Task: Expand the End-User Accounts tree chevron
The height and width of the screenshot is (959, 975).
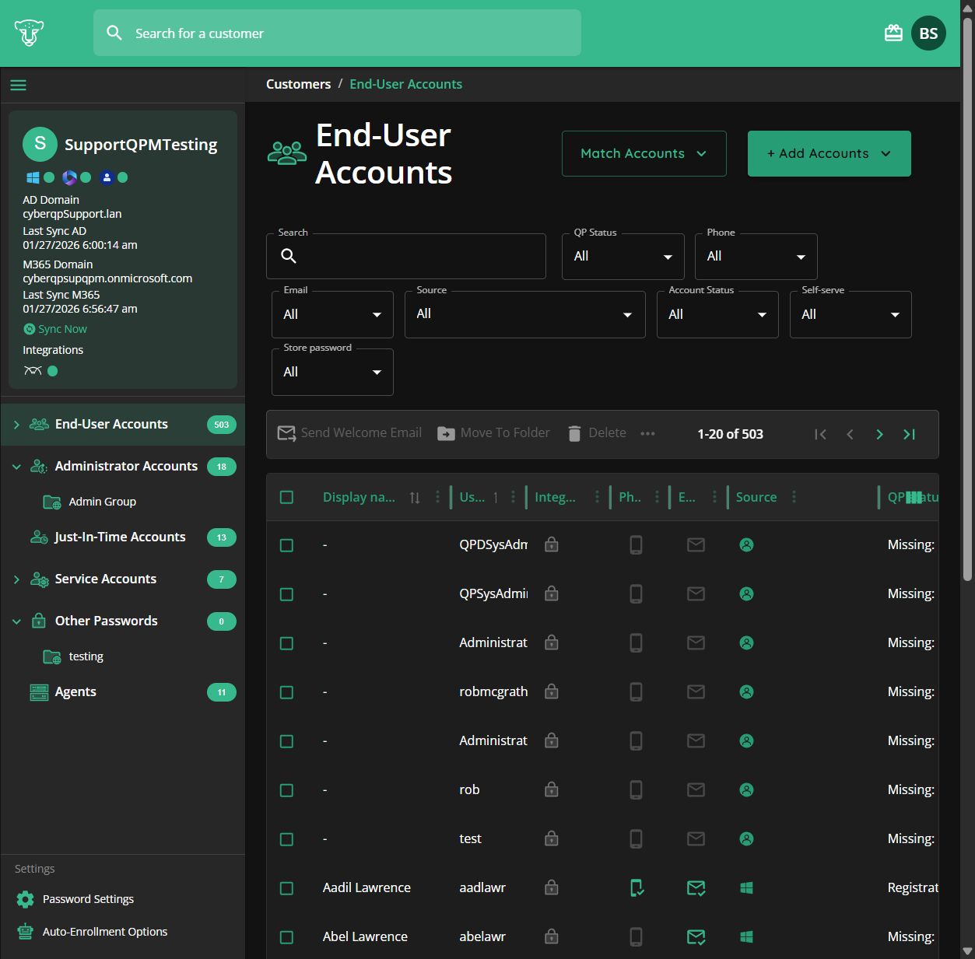Action: (16, 425)
